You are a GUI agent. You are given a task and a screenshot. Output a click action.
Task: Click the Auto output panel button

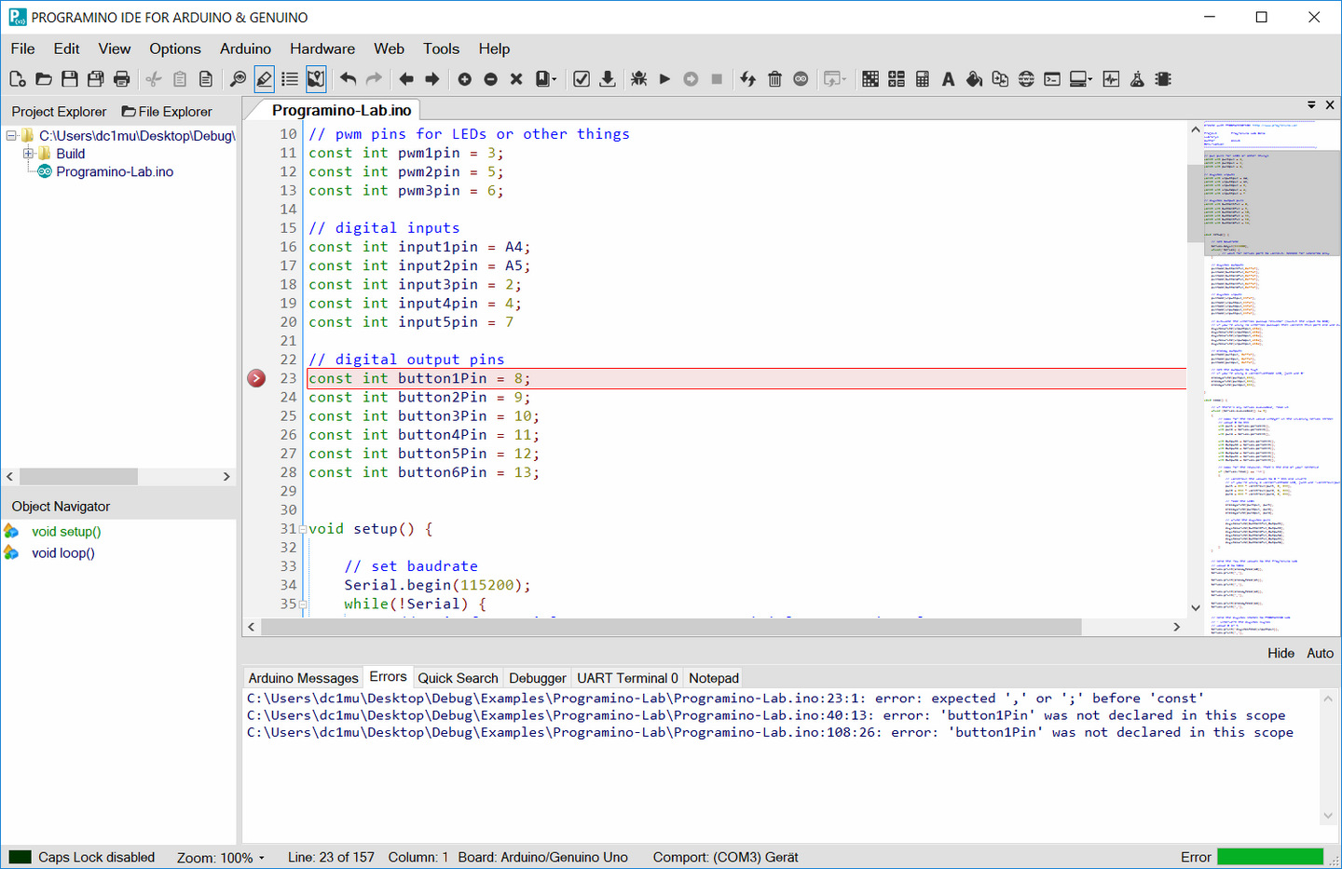pyautogui.click(x=1320, y=653)
